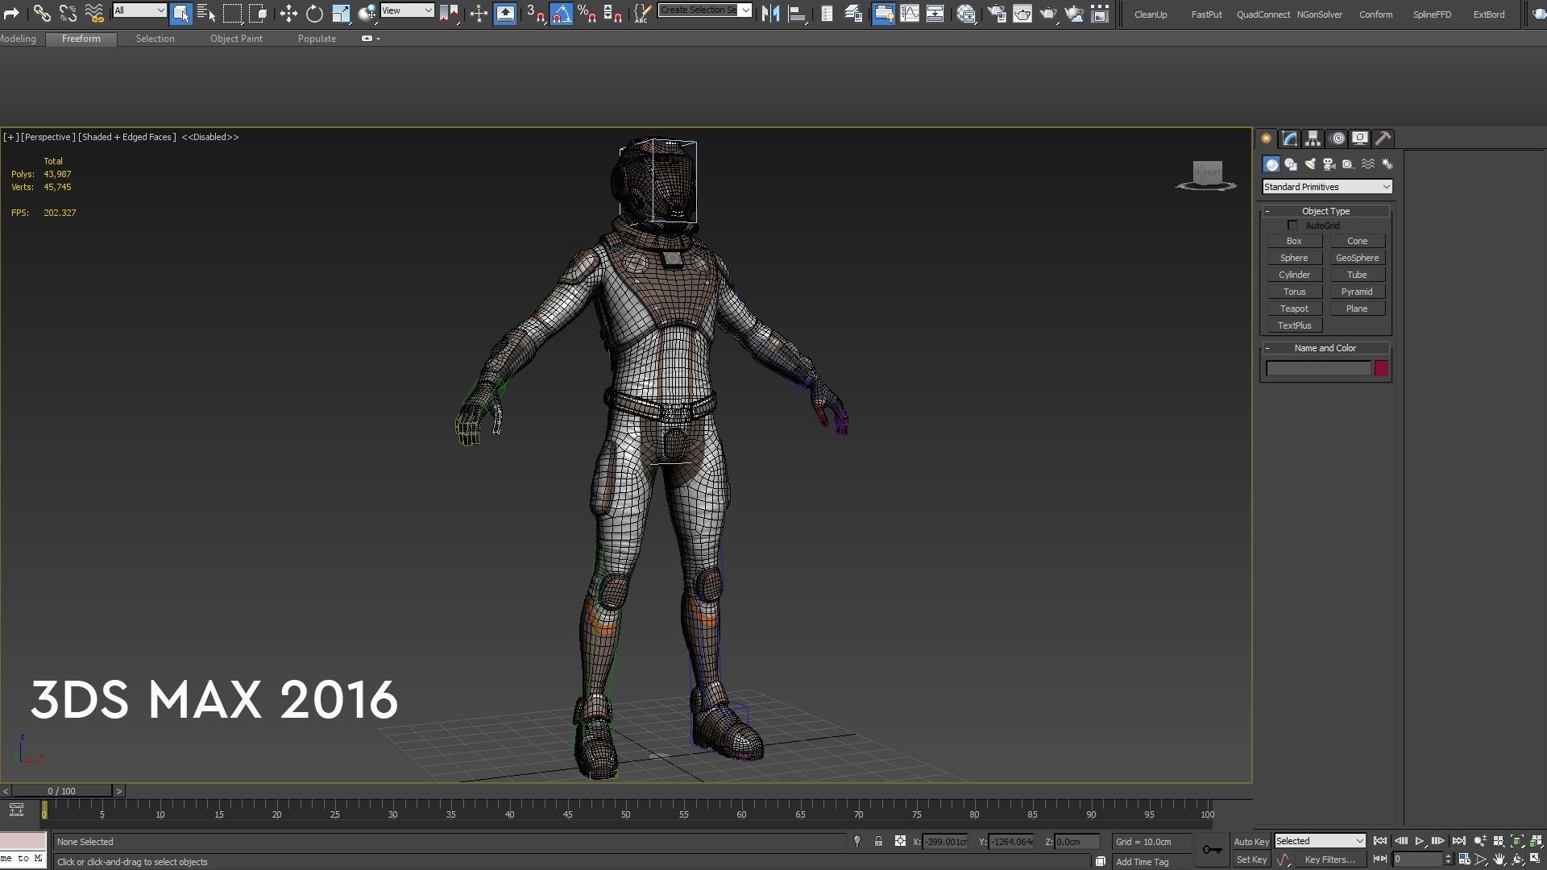Enable the AutoGrid checkbox
1547x870 pixels.
tap(1292, 226)
